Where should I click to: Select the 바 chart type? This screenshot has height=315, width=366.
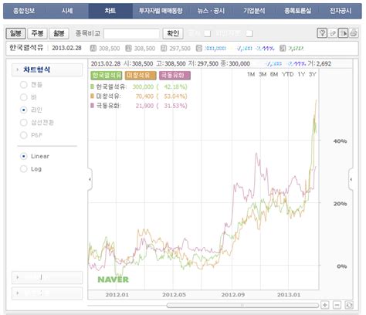24,97
